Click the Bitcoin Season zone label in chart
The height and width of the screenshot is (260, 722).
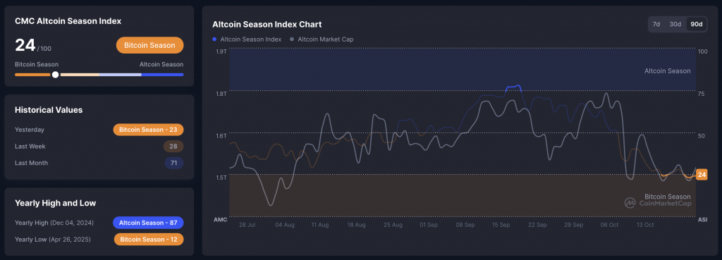667,197
